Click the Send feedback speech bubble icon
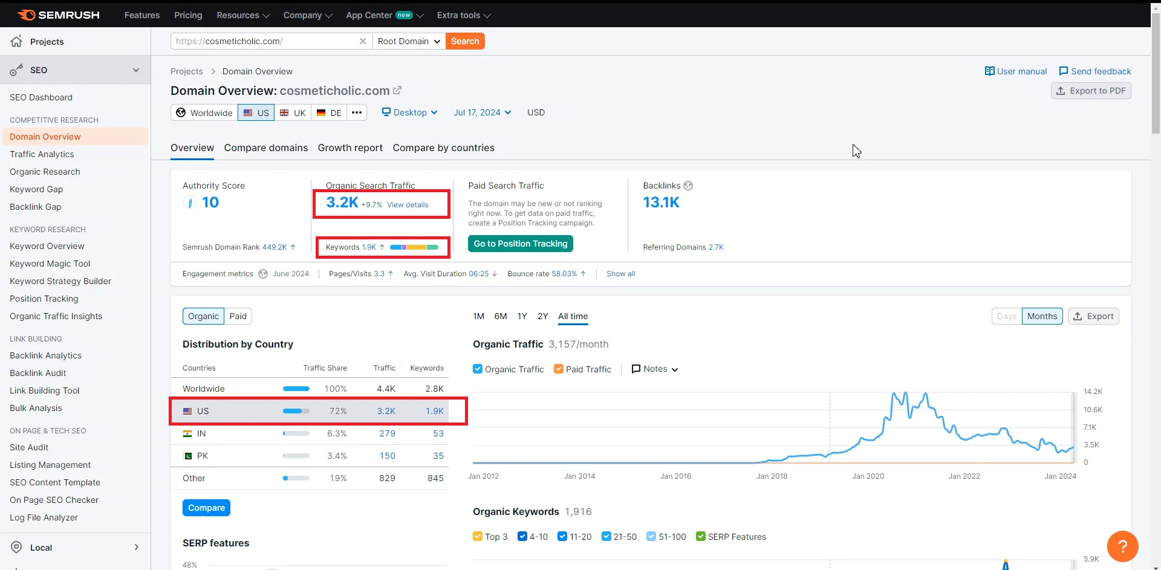Viewport: 1161px width, 570px height. [1064, 71]
